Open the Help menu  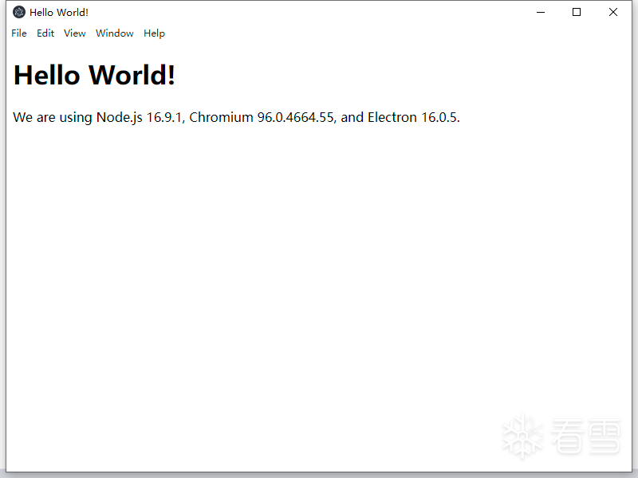154,33
